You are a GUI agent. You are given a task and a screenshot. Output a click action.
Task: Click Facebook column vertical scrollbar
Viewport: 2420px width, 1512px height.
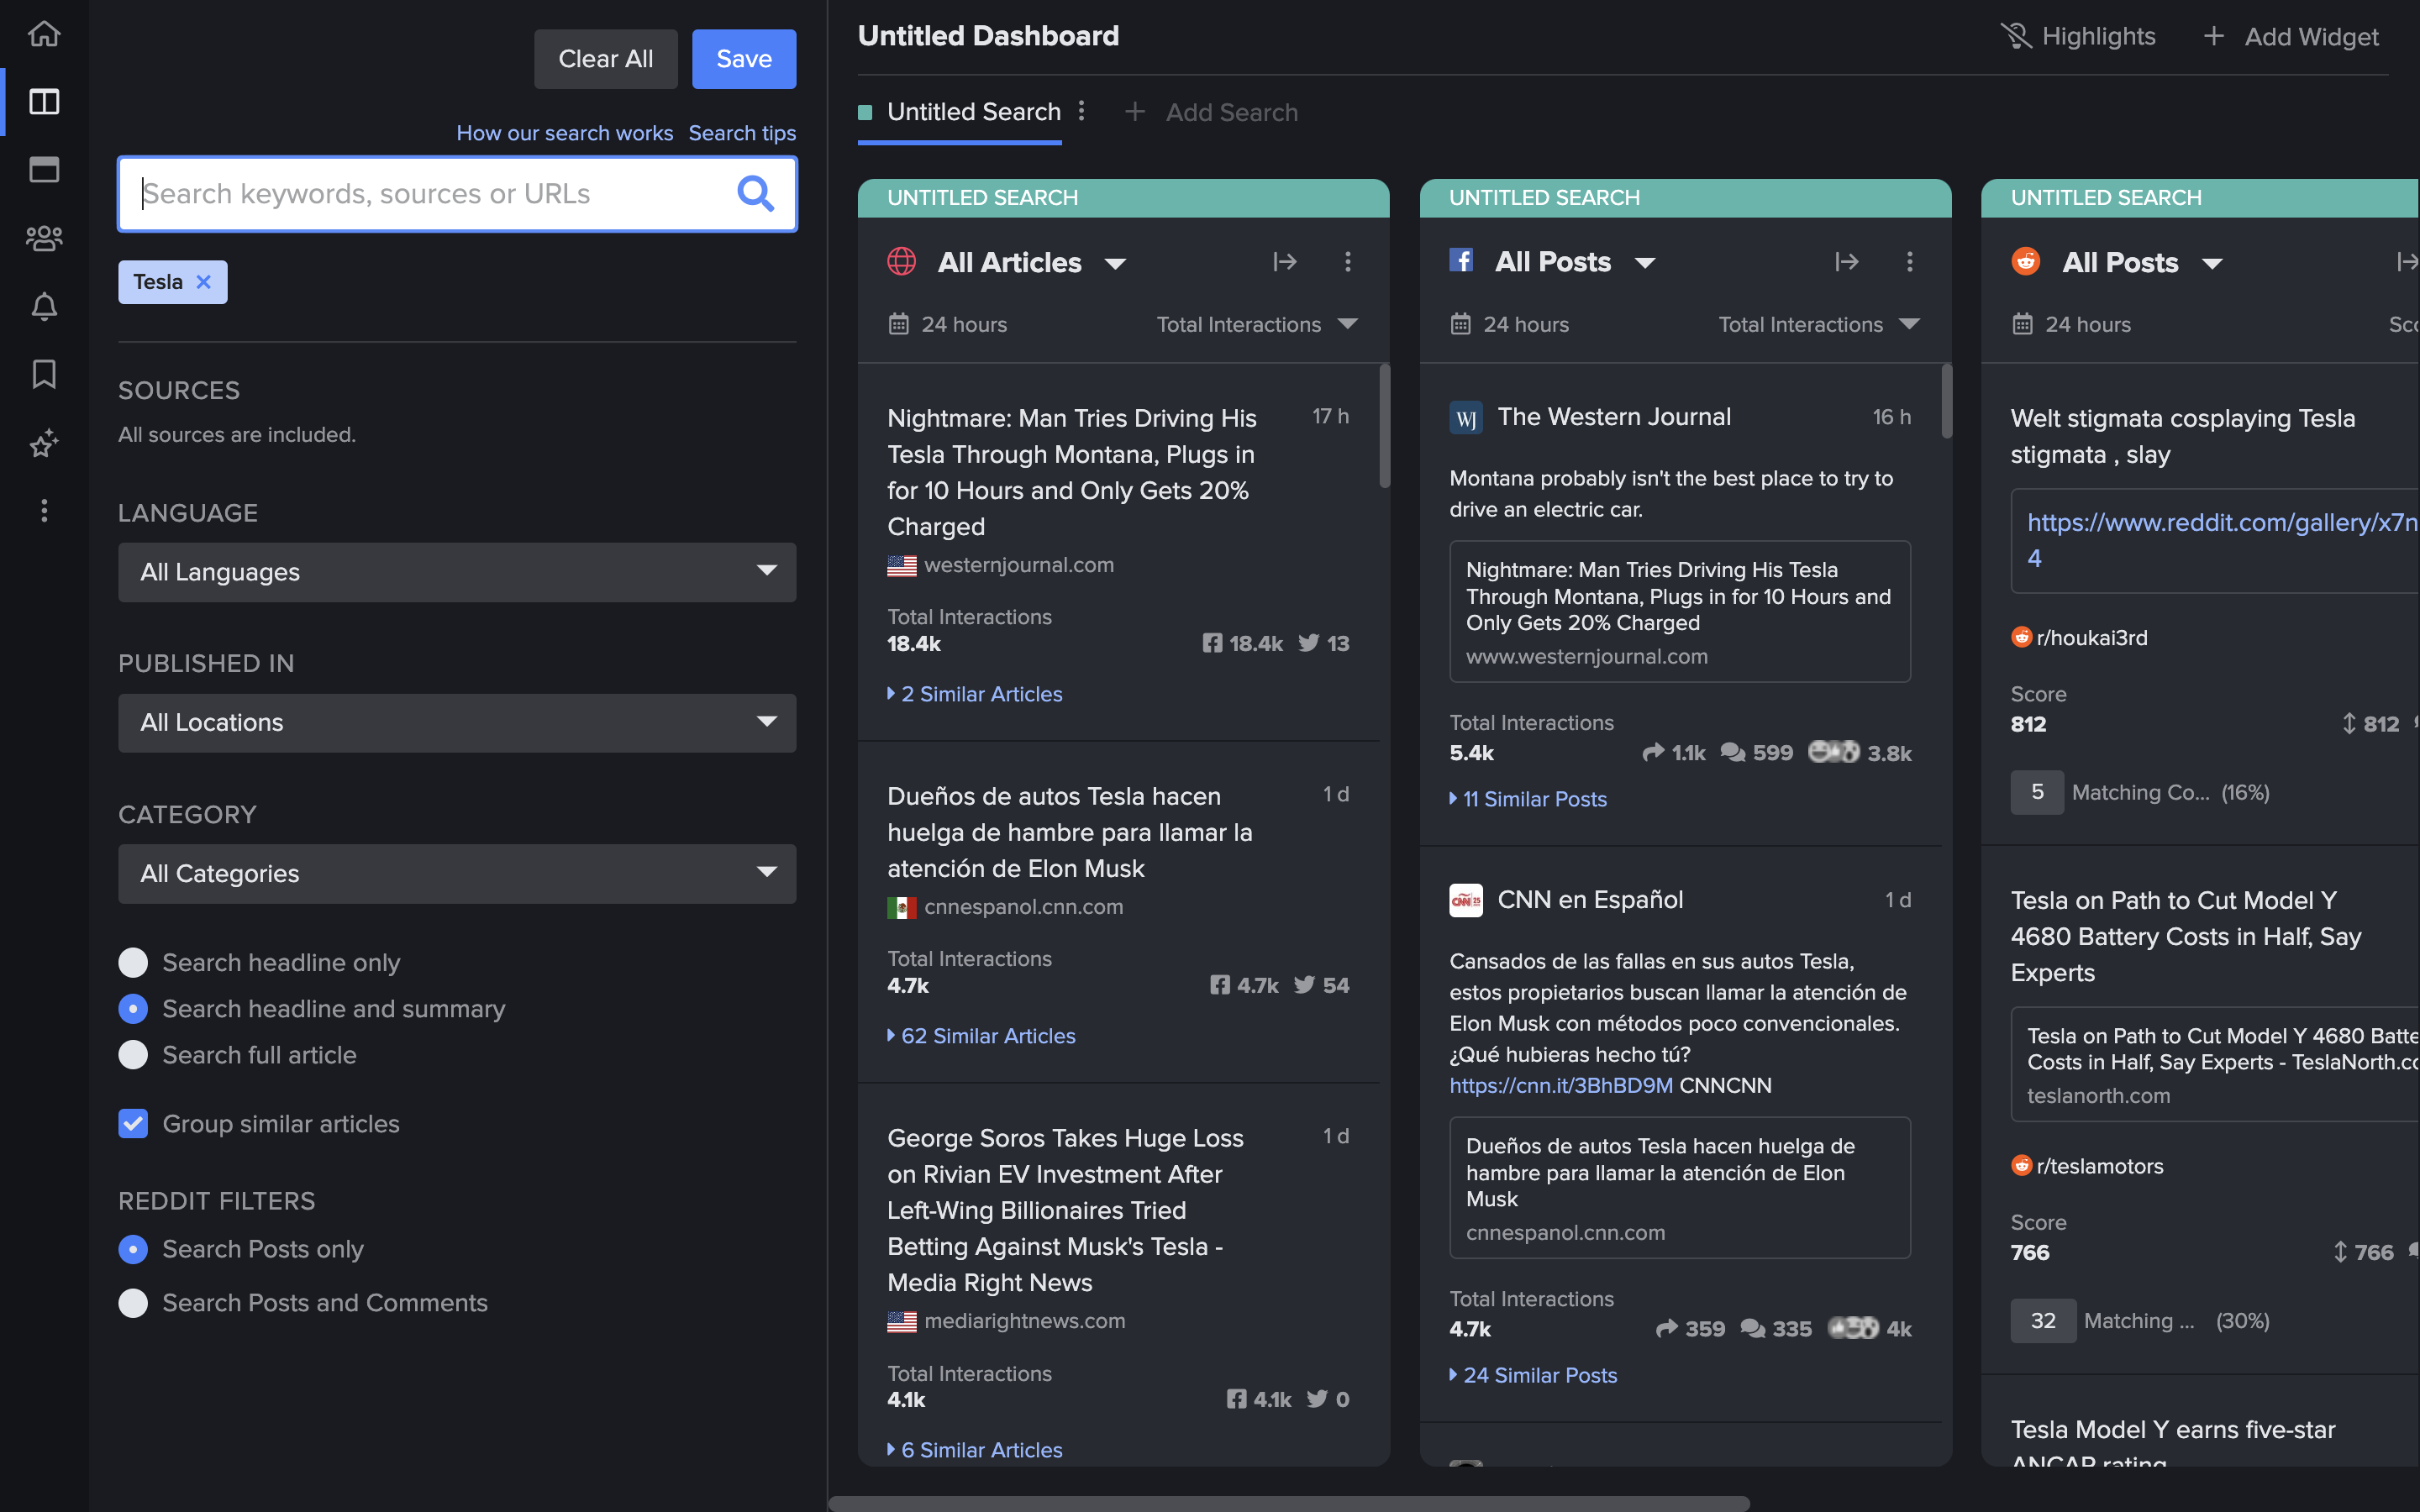point(1947,401)
